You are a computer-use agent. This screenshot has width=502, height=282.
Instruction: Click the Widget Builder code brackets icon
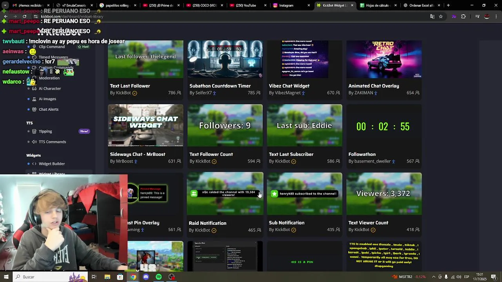coord(34,164)
